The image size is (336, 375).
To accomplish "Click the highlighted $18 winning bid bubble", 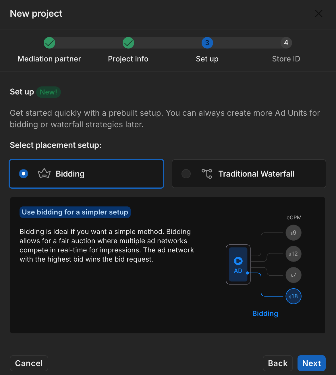I will point(293,296).
